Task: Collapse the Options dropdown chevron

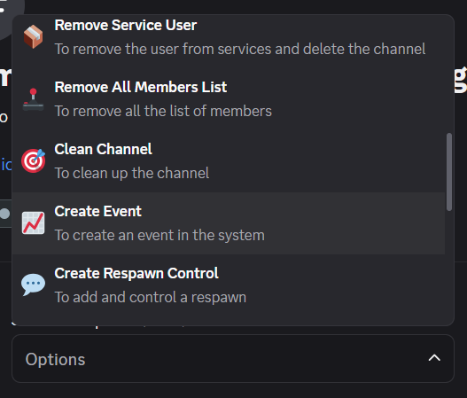Action: tap(434, 358)
